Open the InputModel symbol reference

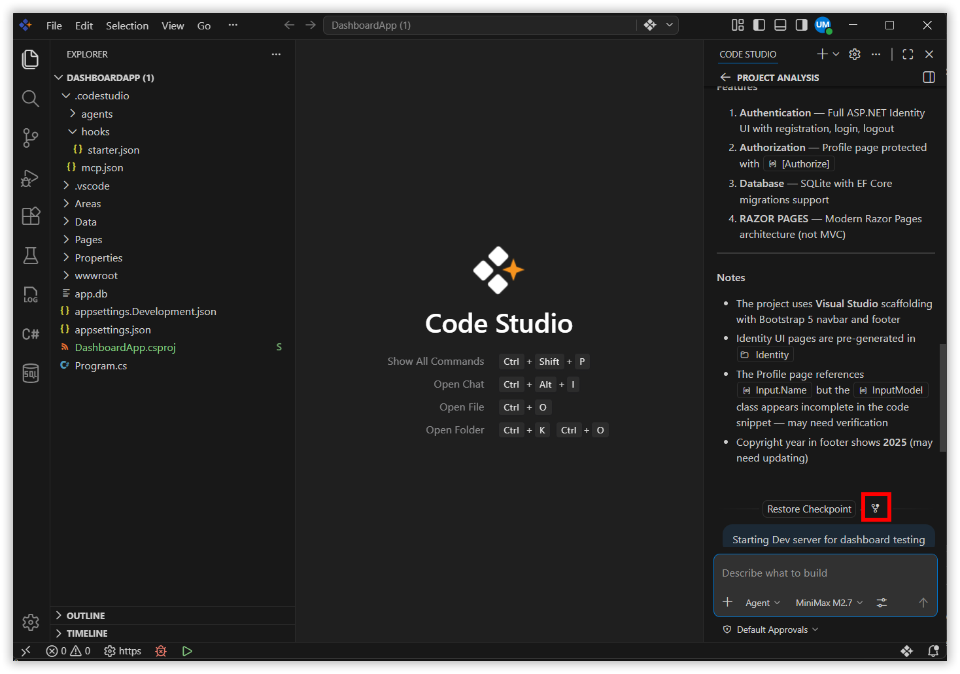point(891,390)
